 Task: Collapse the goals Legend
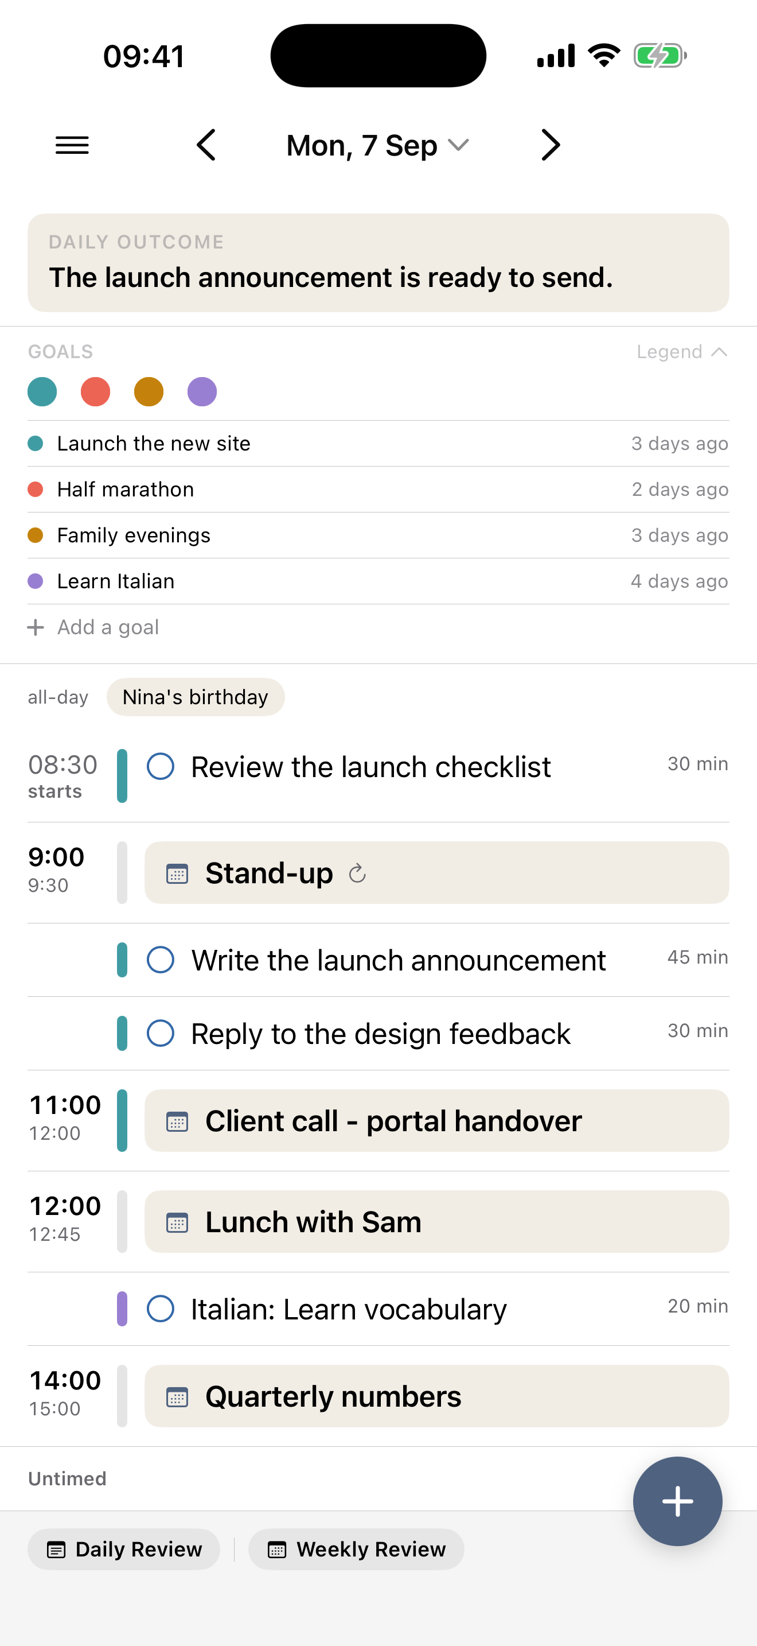point(682,351)
